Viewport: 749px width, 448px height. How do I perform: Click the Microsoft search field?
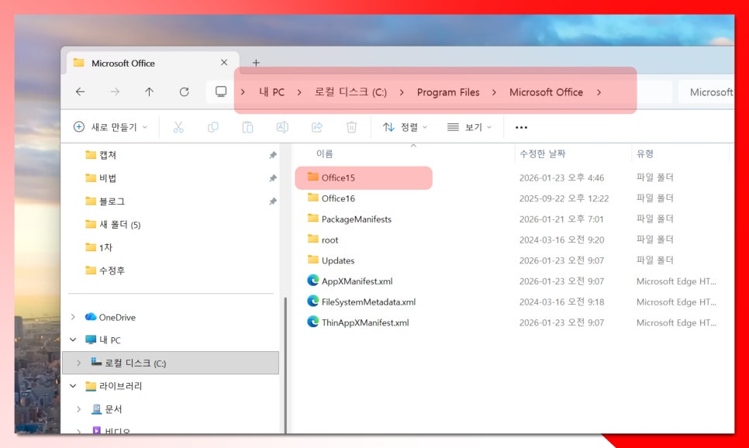706,92
